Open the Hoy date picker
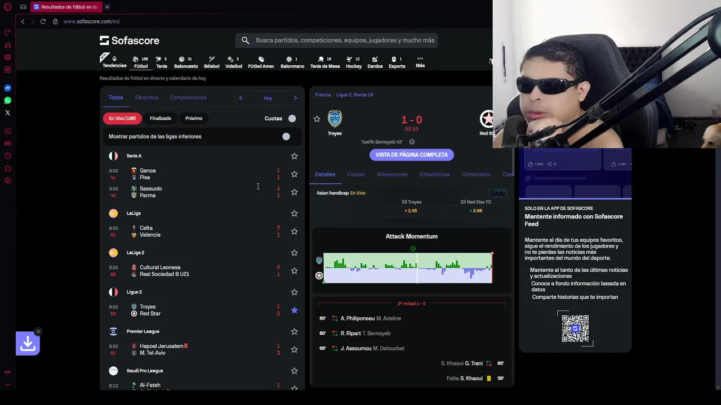This screenshot has height=405, width=721. click(x=268, y=98)
